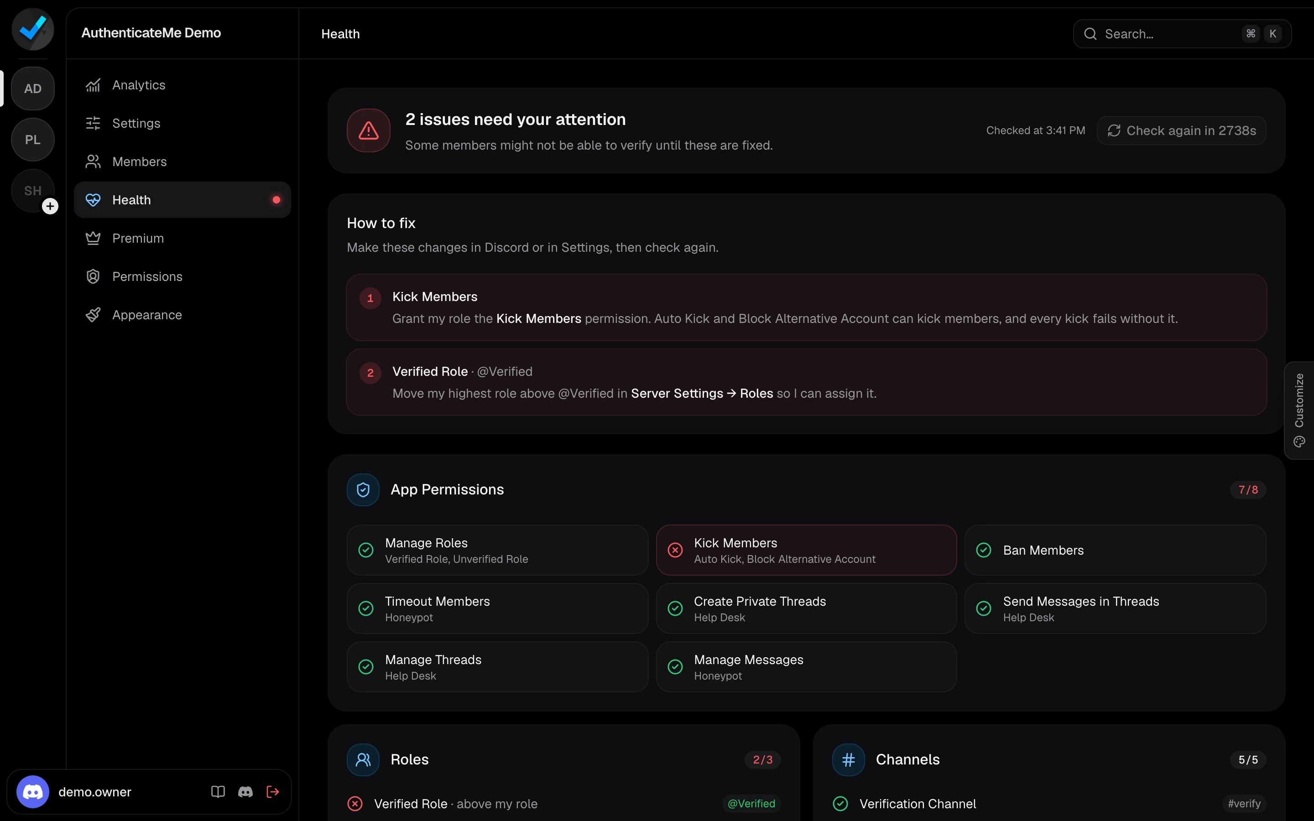Click the Kick Members red X icon
The height and width of the screenshot is (821, 1314).
tap(675, 550)
